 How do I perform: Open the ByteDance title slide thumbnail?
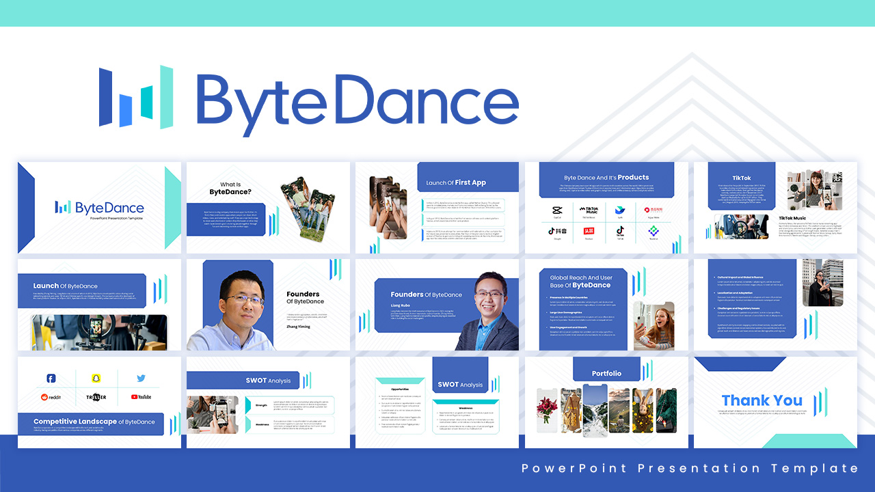(99, 208)
